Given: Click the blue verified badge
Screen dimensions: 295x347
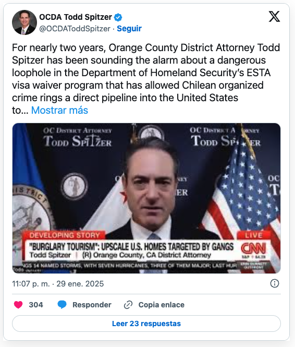Looking at the screenshot, I should 118,17.
